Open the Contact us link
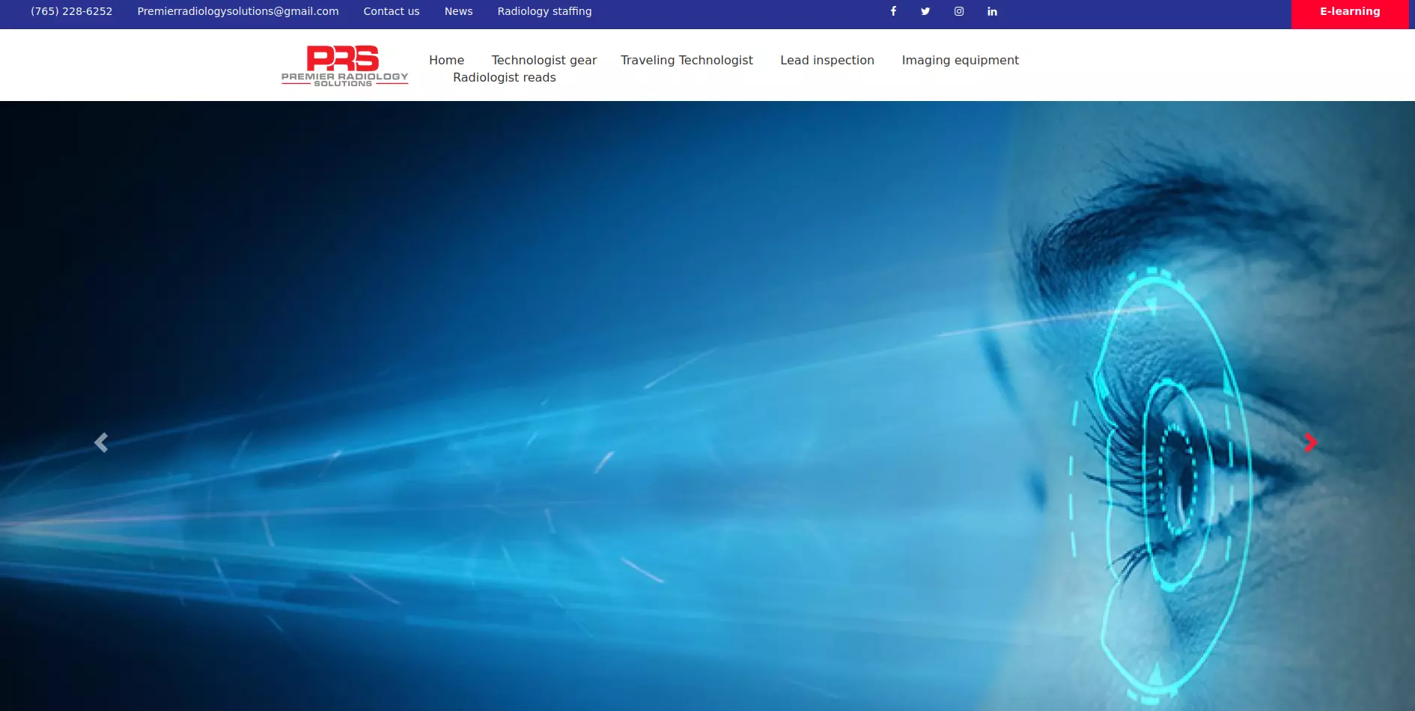1415x711 pixels. tap(392, 11)
